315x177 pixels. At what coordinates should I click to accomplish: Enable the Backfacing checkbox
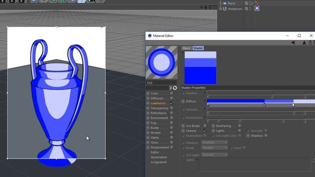[x=240, y=126]
